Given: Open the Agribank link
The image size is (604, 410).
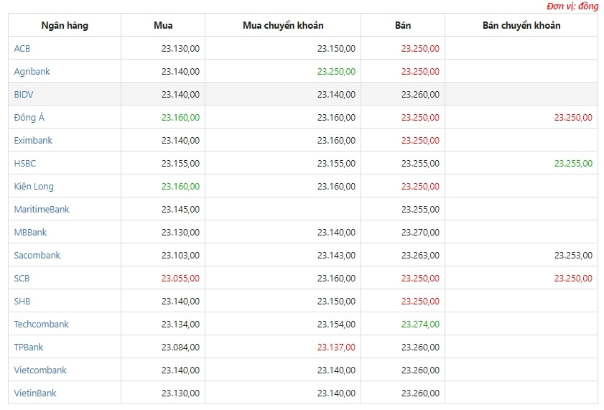Looking at the screenshot, I should [32, 72].
